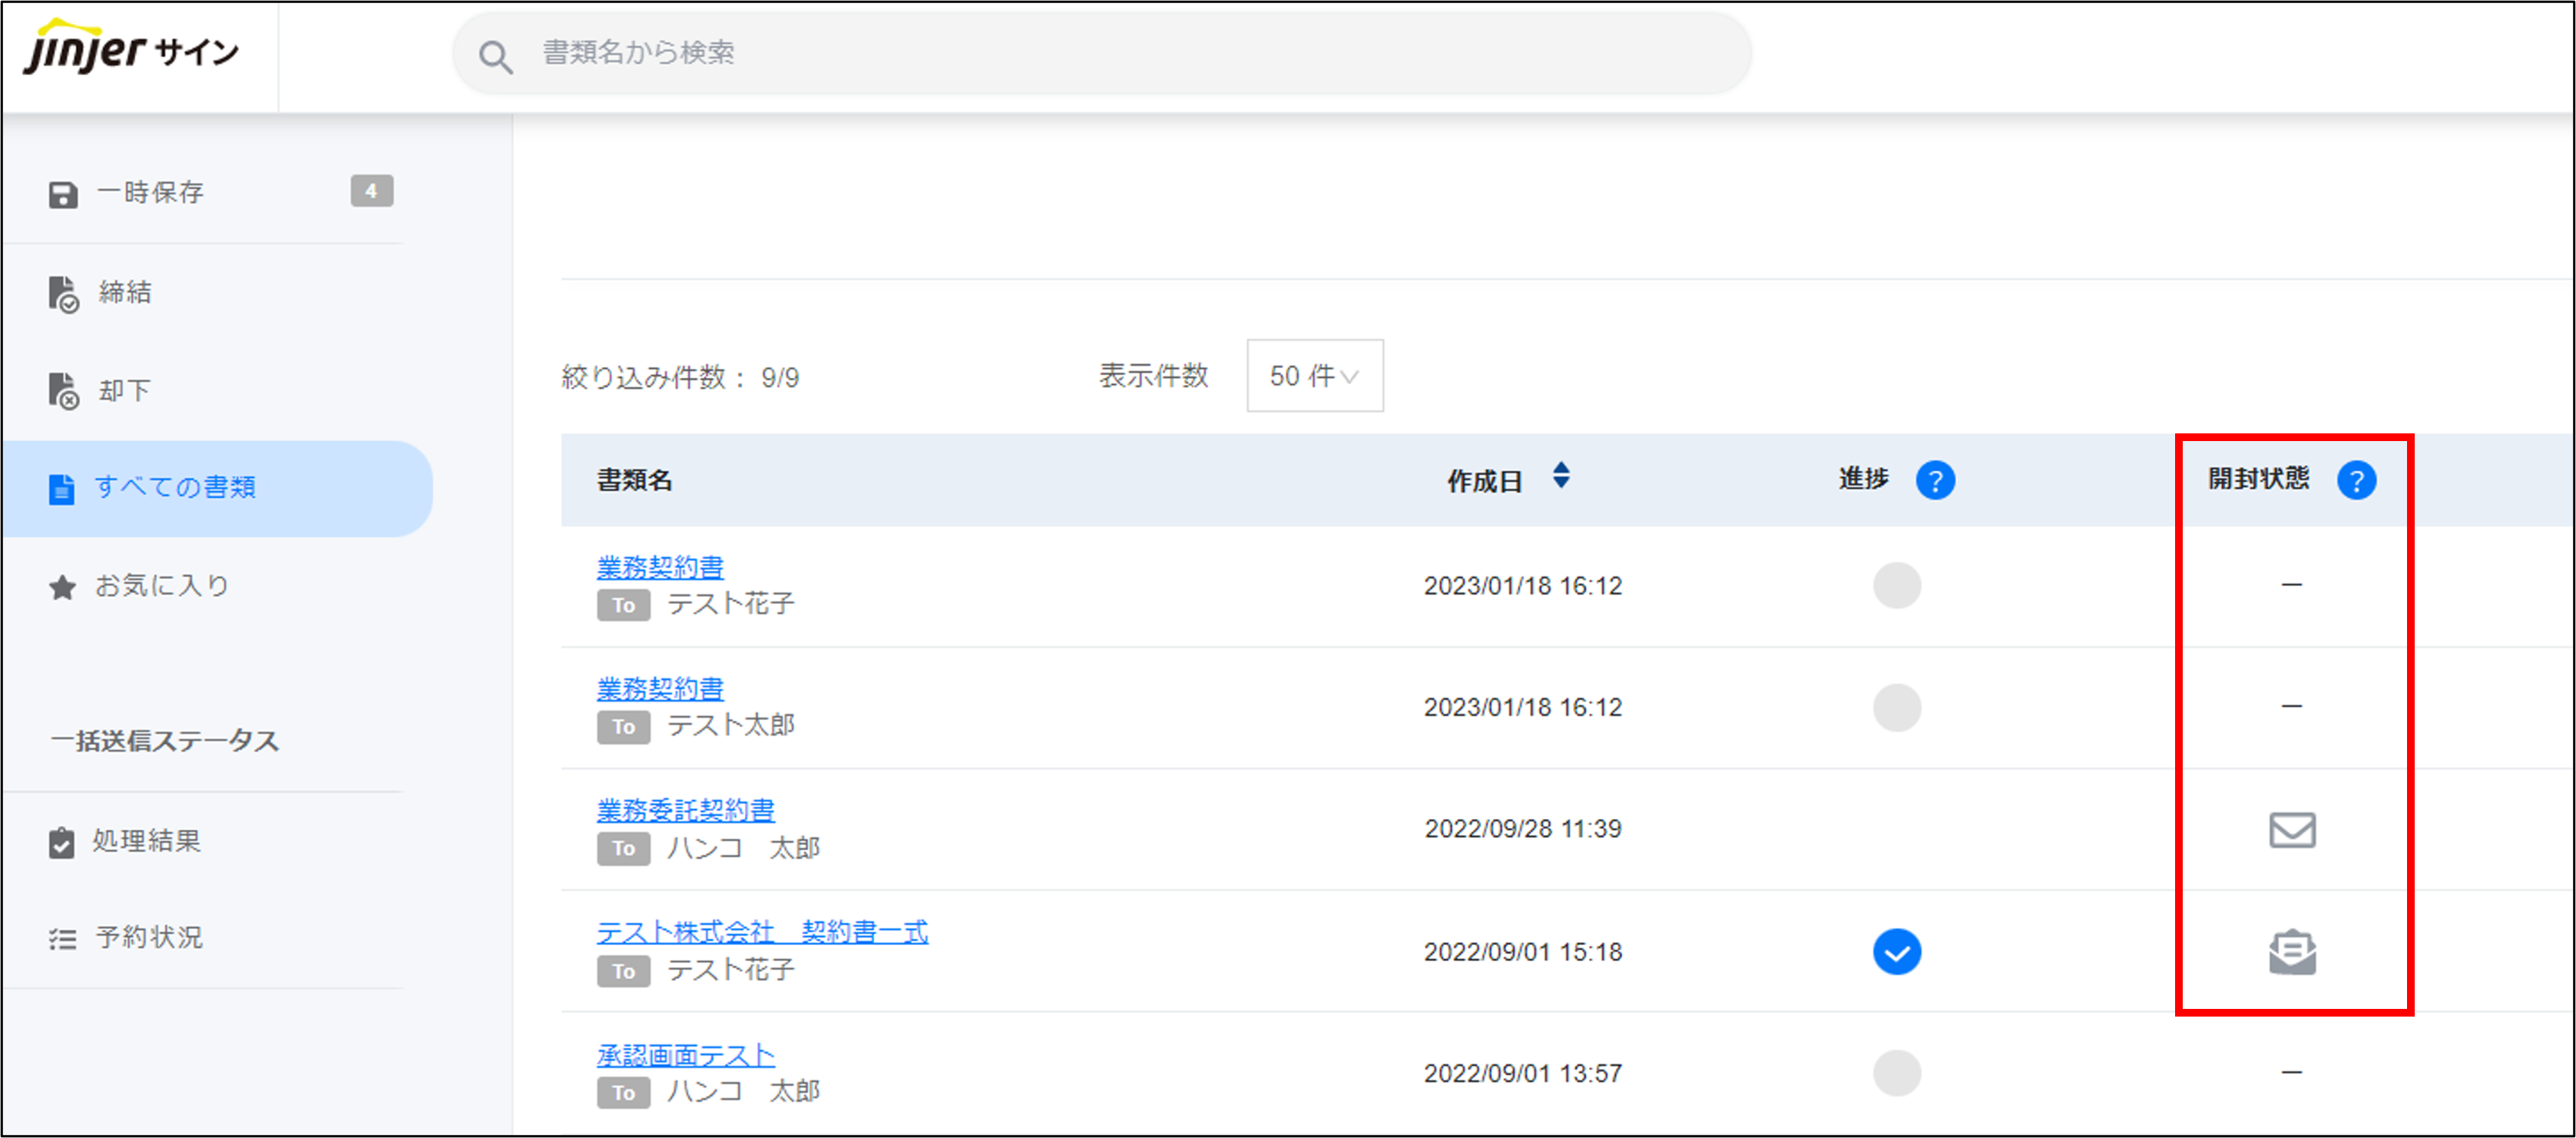Select 却下 in the sidebar
The image size is (2576, 1138).
pos(124,390)
